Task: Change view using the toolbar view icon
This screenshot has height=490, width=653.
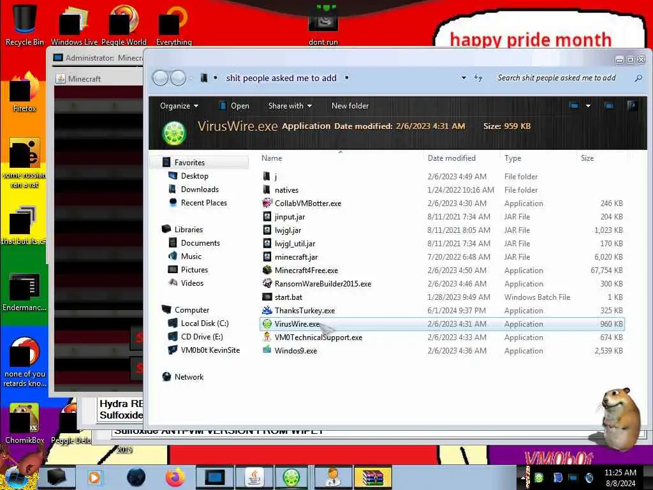Action: coord(574,106)
